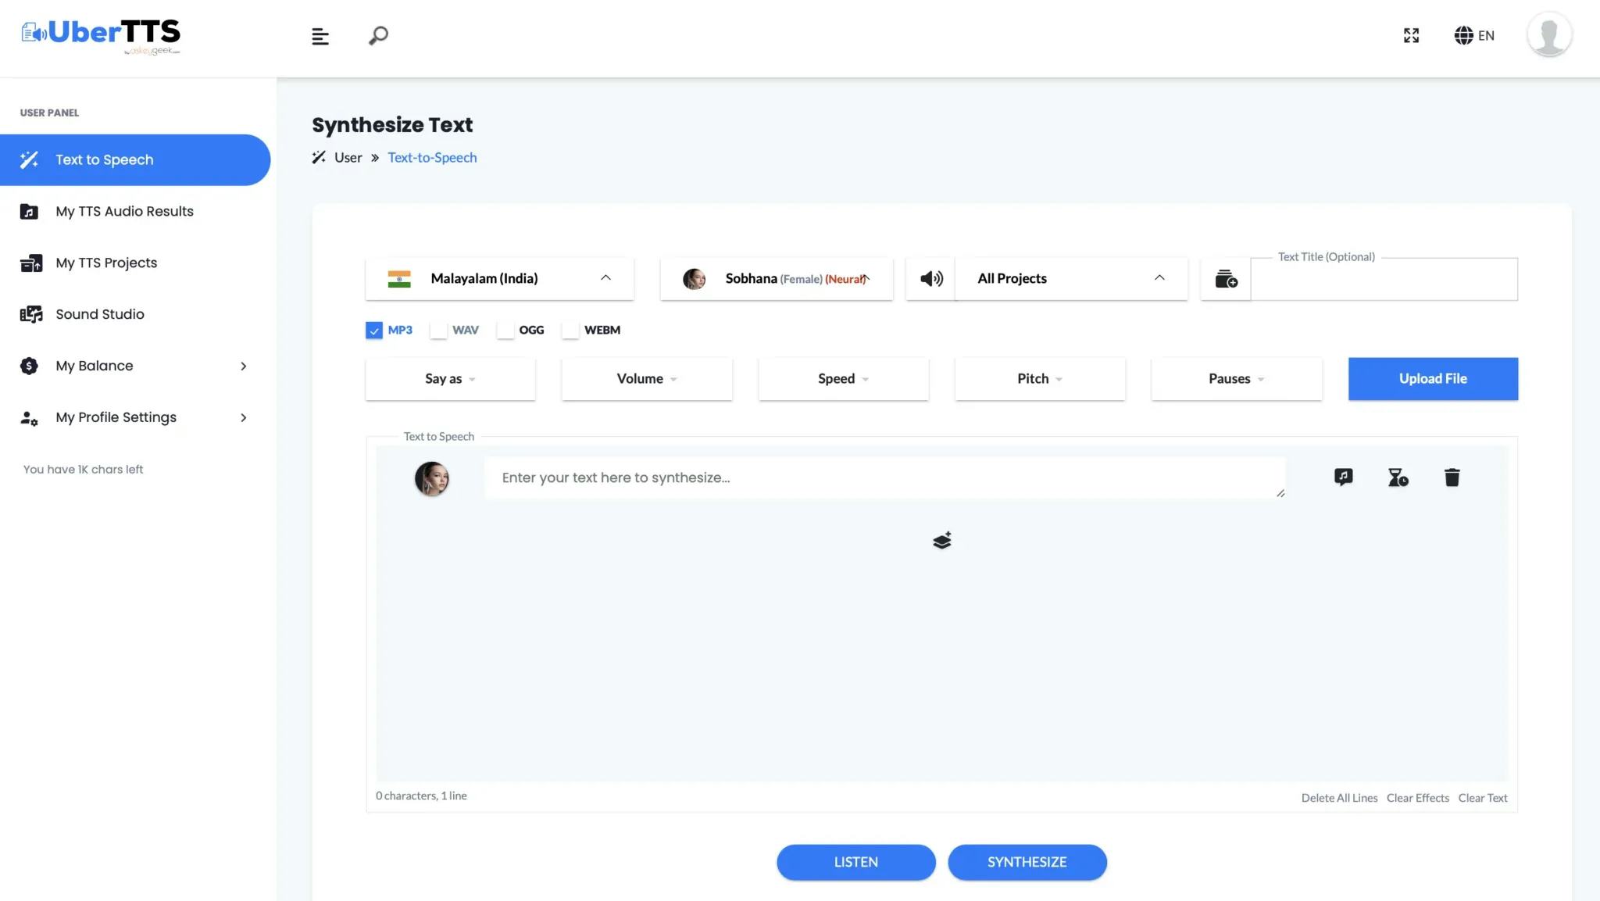Image resolution: width=1600 pixels, height=901 pixels.
Task: Enable the OGG format checkbox
Action: [x=505, y=330]
